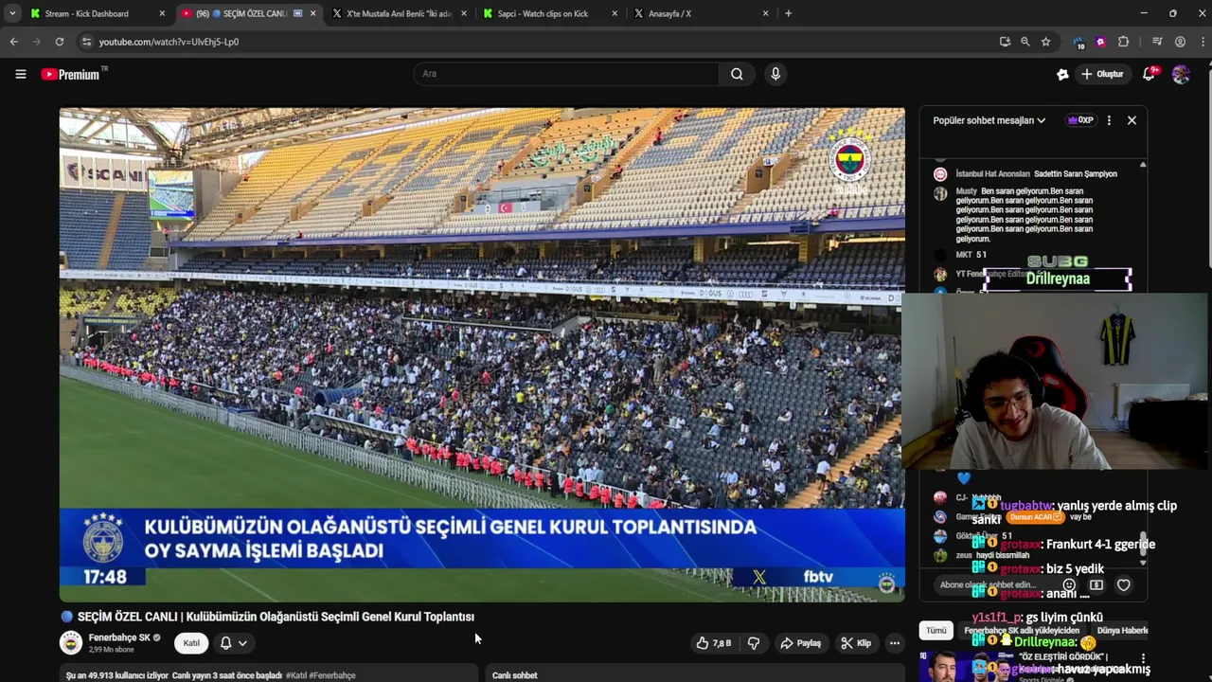This screenshot has width=1212, height=682.
Task: Install app icon in the address bar
Action: [x=1005, y=42]
